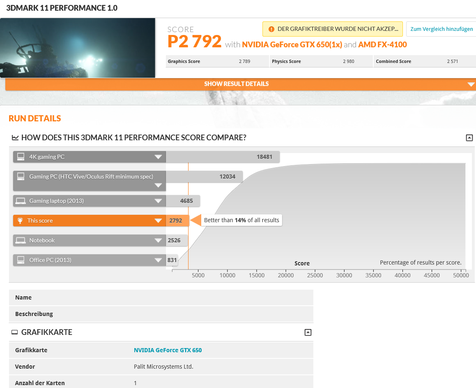Screen dimensions: 476x388
Task: Open Show Result Details
Action: [240, 84]
